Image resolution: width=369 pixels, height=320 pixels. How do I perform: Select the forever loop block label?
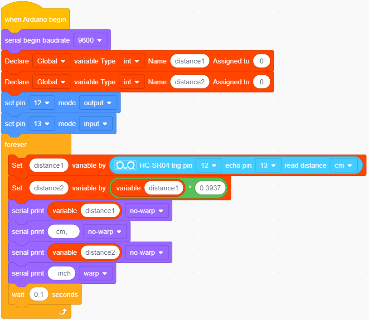coord(15,145)
